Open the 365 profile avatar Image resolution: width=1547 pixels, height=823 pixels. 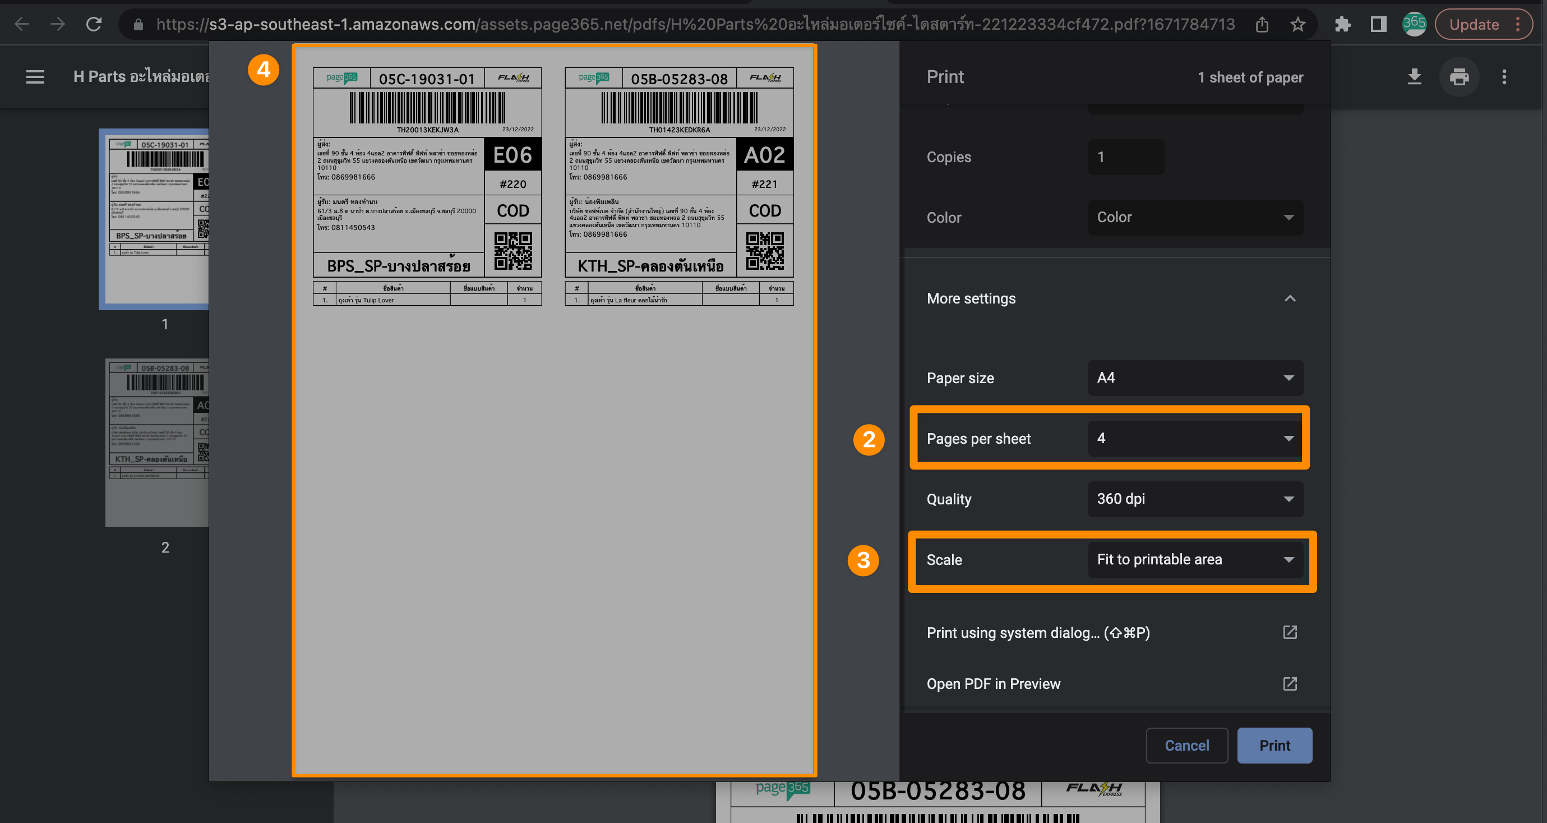(1414, 25)
